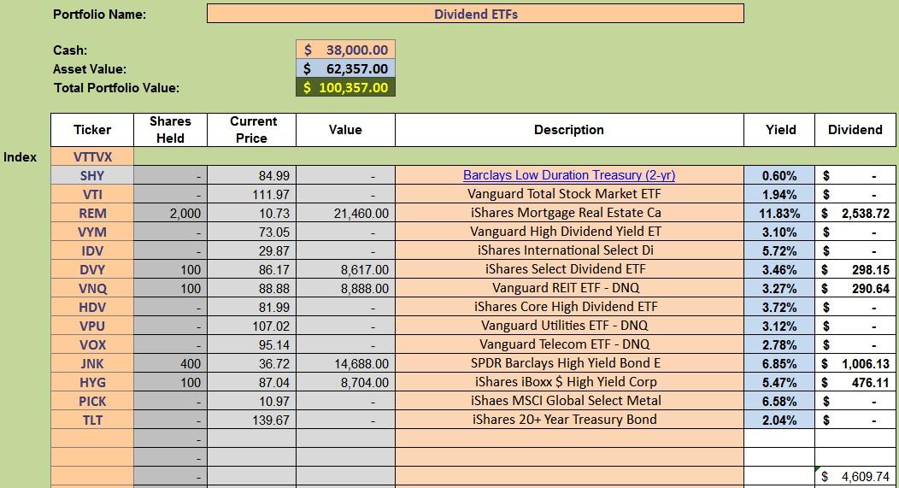The image size is (899, 488).
Task: Select the iShares Mortgage Real Estate Ca description
Action: 569,214
